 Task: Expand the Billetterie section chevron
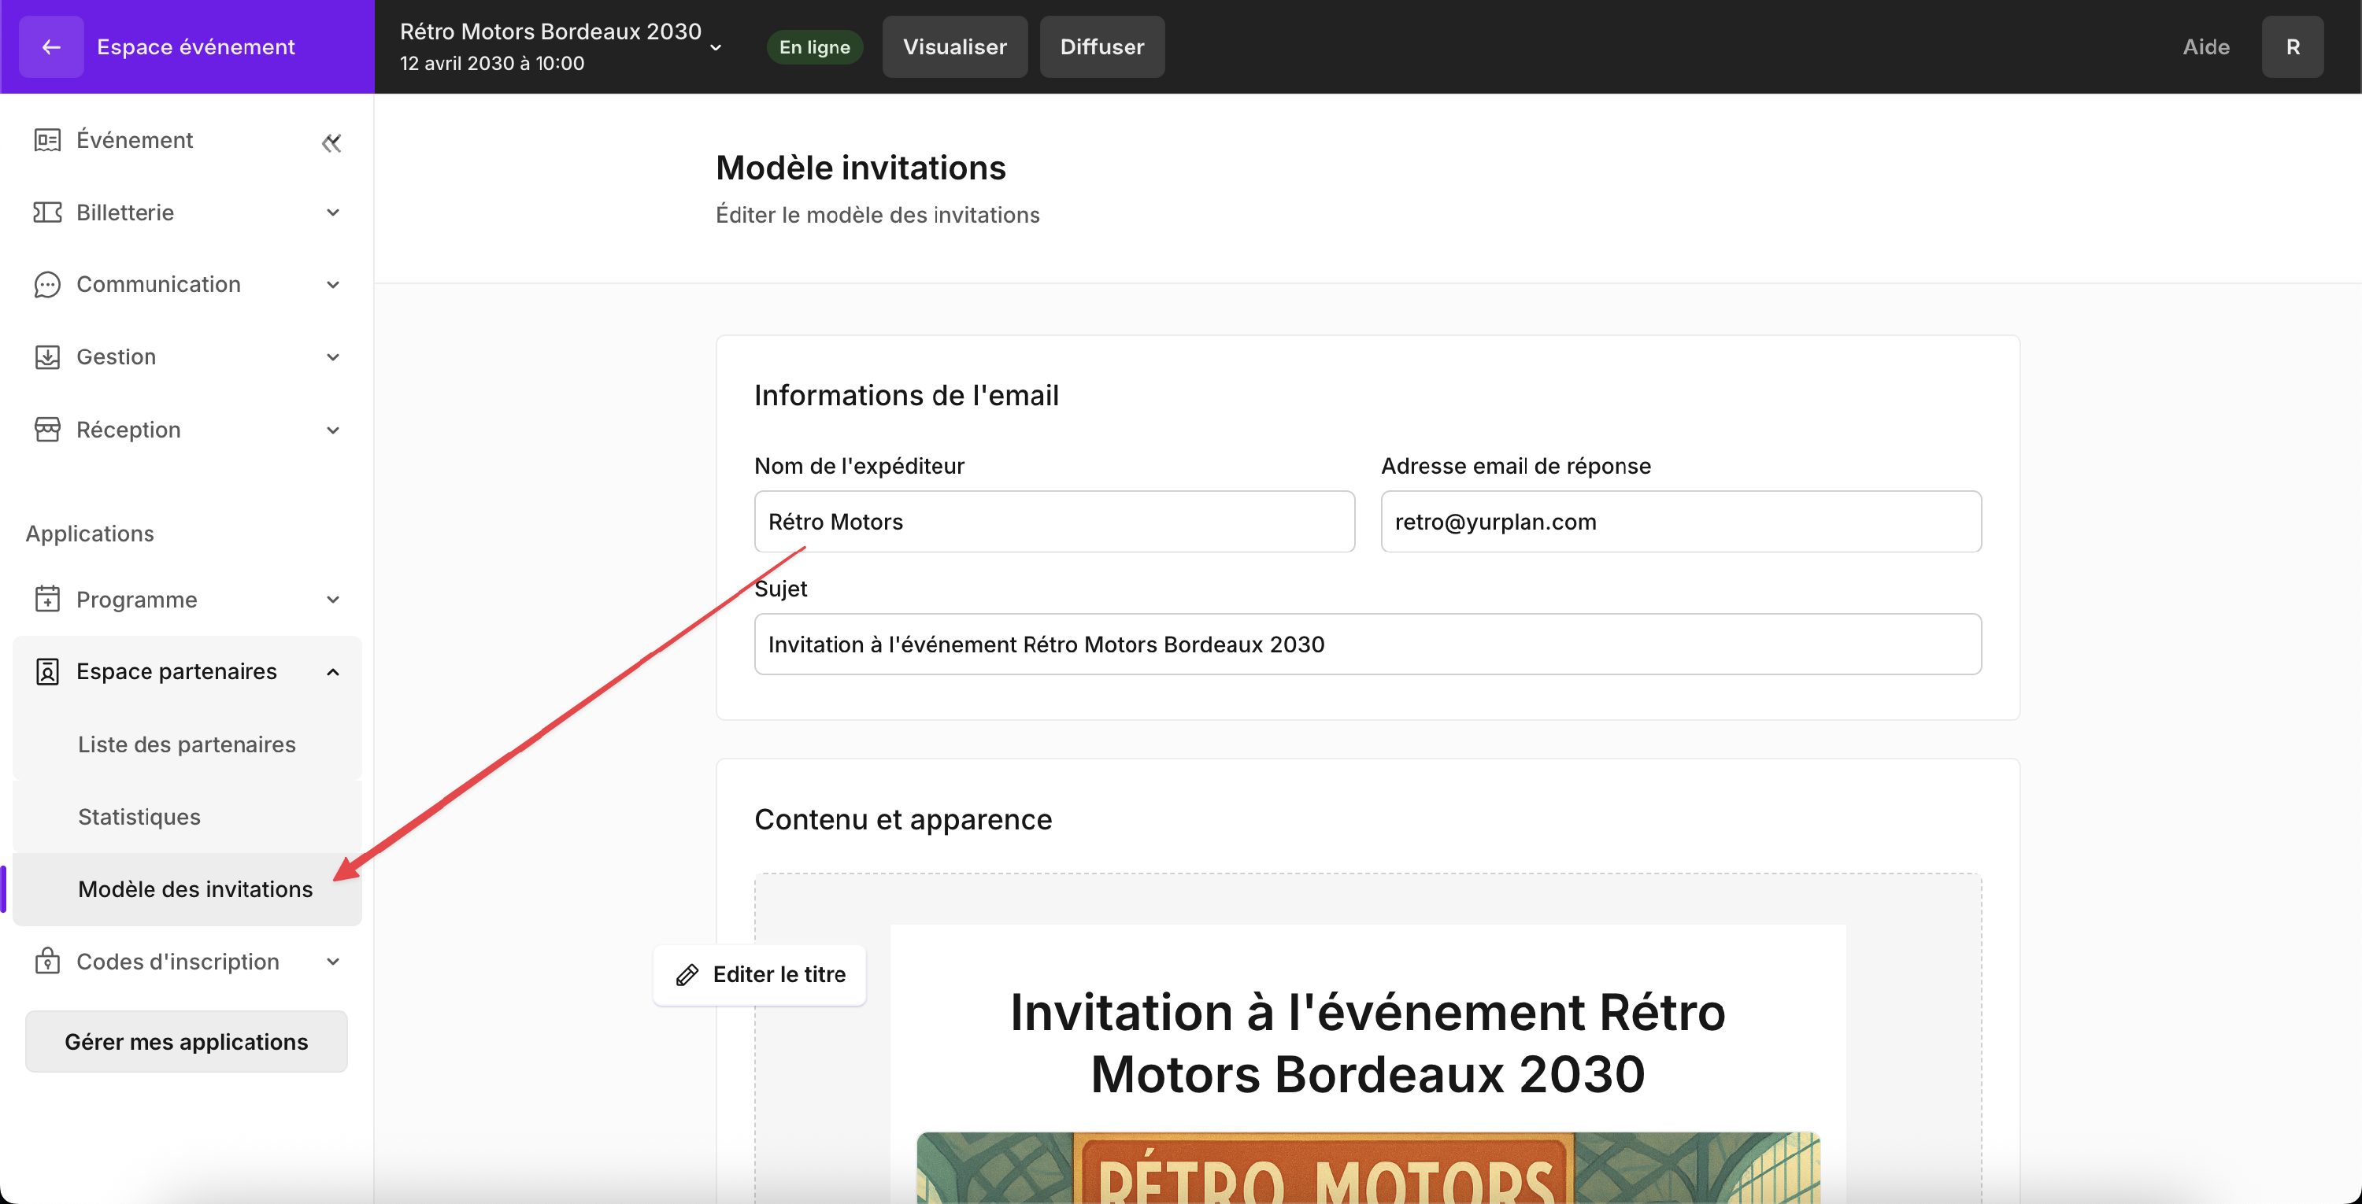(x=333, y=212)
